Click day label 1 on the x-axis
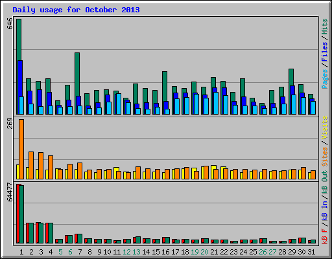 point(21,252)
